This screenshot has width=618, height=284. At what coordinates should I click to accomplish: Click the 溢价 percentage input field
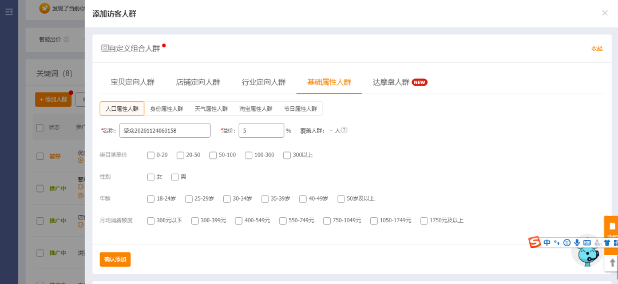point(262,131)
